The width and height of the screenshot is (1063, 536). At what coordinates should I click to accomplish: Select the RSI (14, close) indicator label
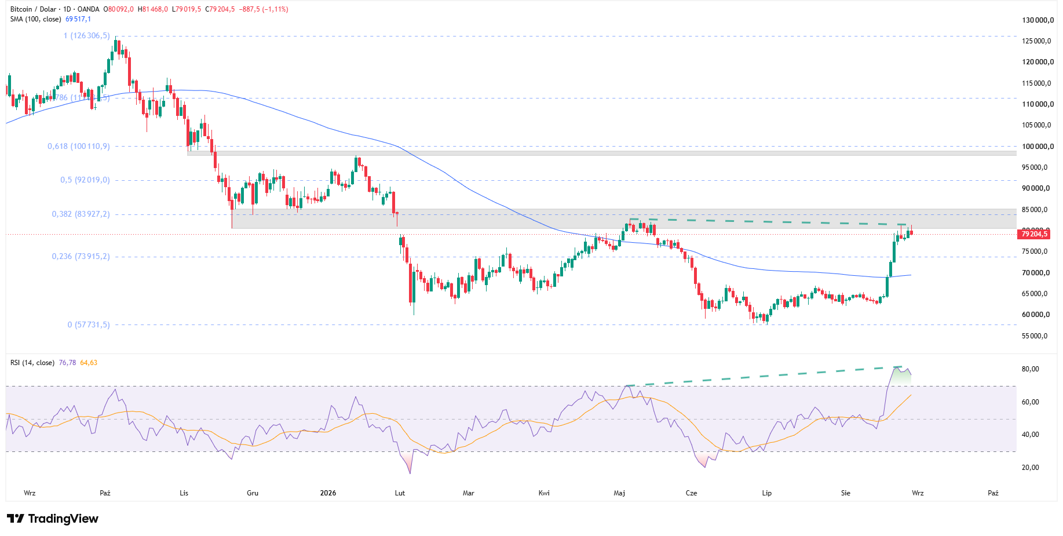(32, 363)
